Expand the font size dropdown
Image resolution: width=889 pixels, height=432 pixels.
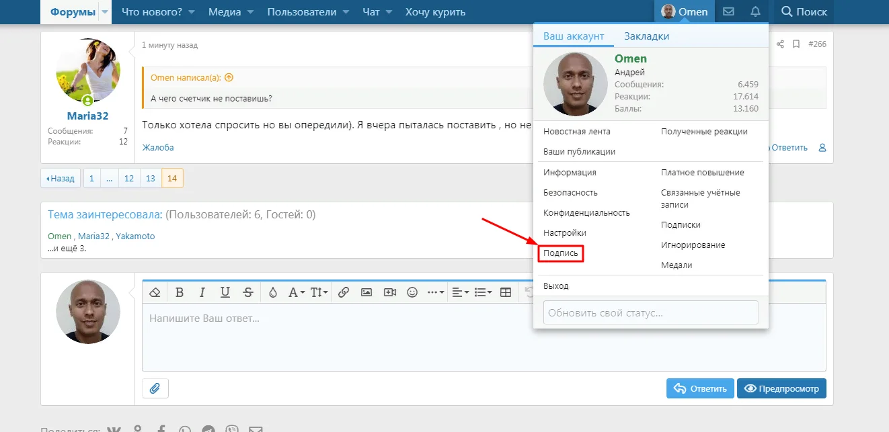click(319, 292)
